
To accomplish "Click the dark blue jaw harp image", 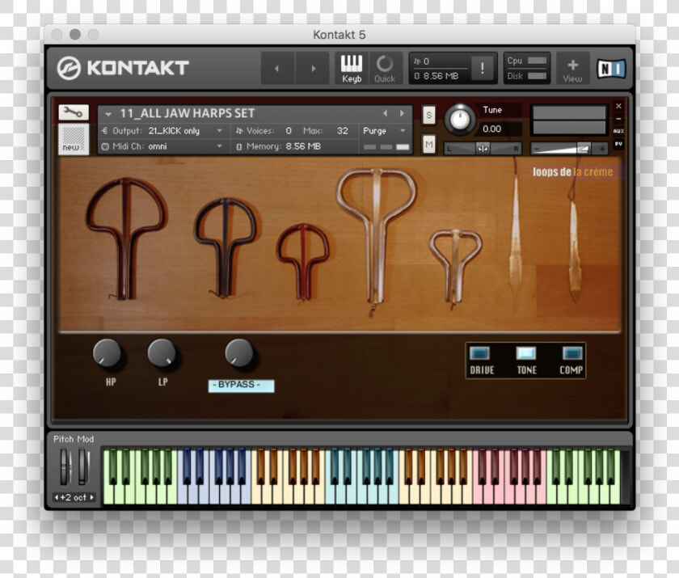I will tap(226, 247).
